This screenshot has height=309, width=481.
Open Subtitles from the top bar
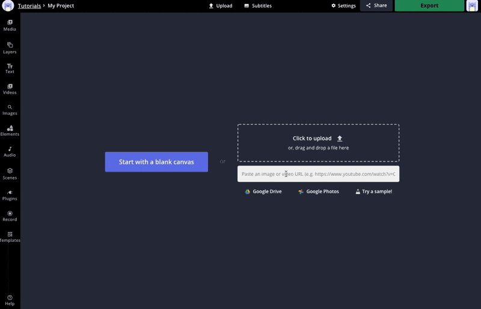tap(258, 6)
